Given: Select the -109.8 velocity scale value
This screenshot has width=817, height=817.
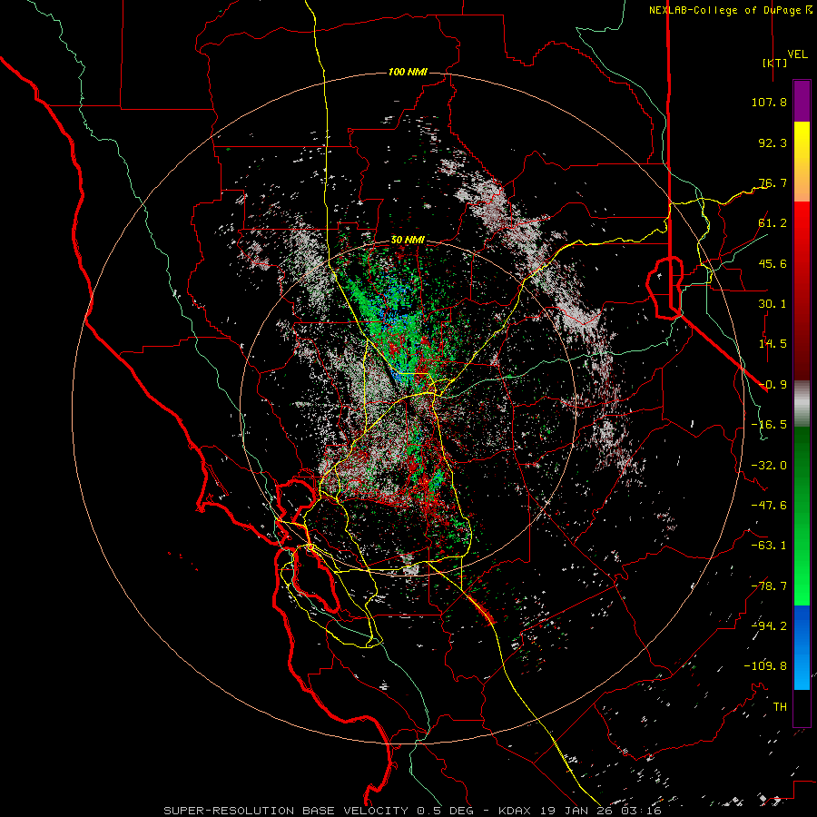Looking at the screenshot, I should 765,666.
